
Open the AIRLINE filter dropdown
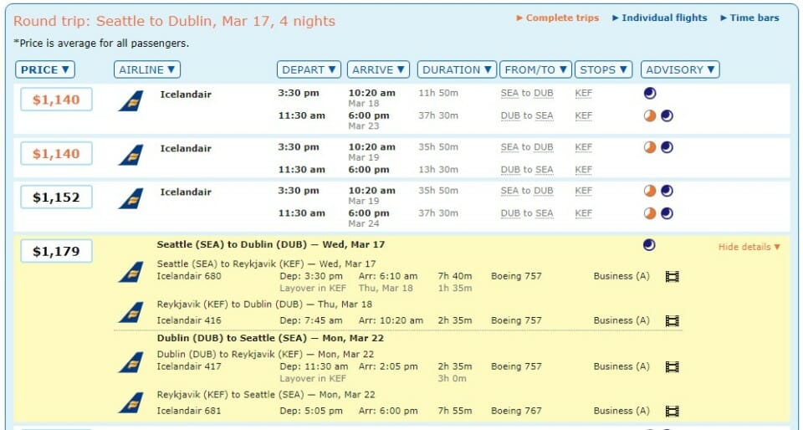point(147,69)
